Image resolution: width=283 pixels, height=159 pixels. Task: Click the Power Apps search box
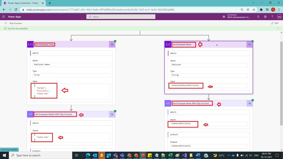[x=121, y=17]
